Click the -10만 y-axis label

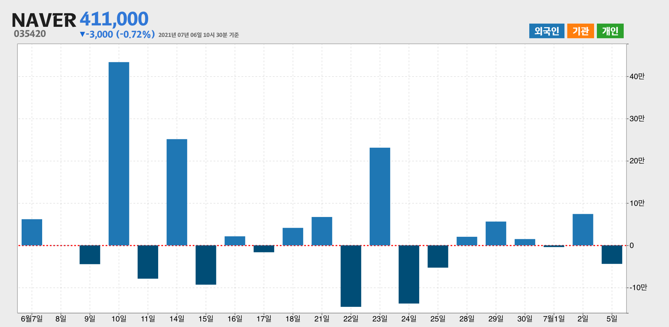638,287
